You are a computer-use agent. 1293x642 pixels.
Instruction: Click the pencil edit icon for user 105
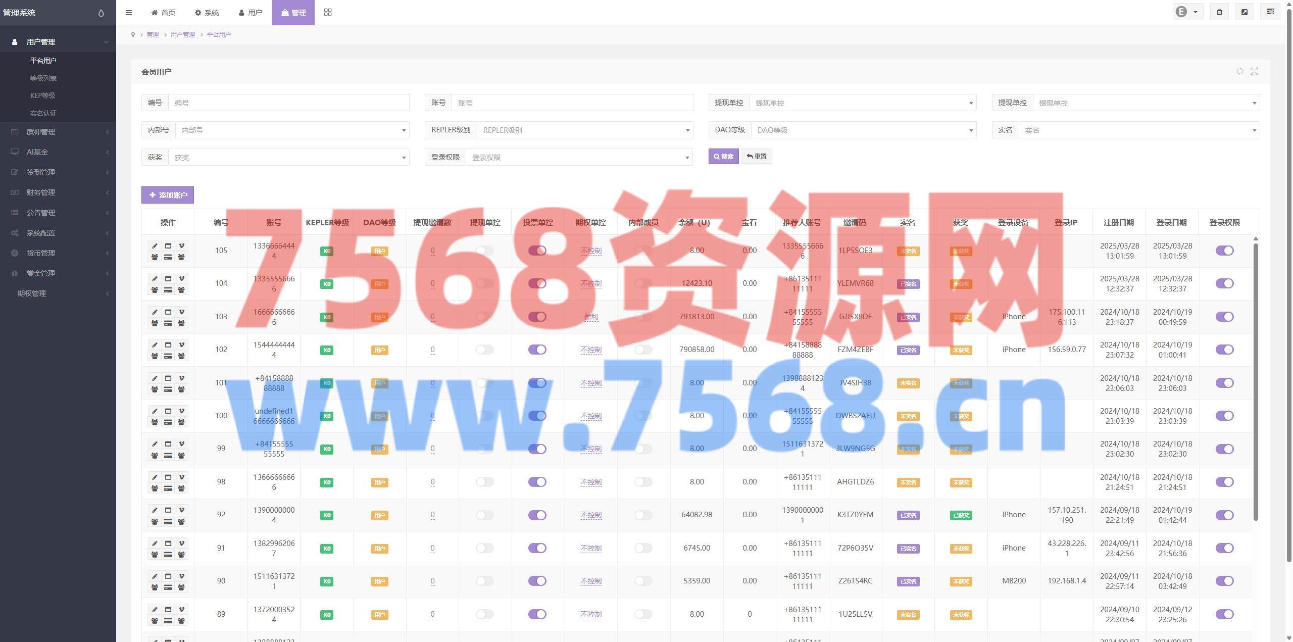155,246
